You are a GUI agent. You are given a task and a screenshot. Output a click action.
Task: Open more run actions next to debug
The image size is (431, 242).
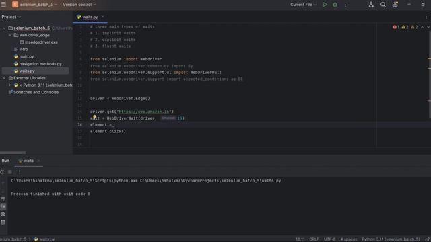tap(345, 5)
